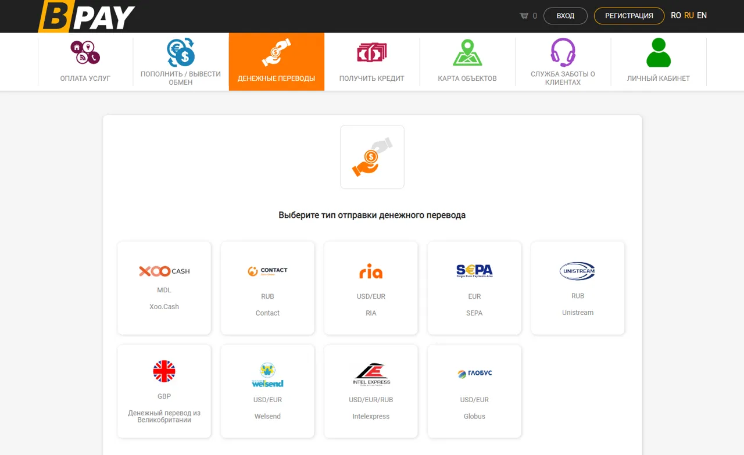Select the Contact label text
The width and height of the screenshot is (744, 455).
click(x=267, y=313)
